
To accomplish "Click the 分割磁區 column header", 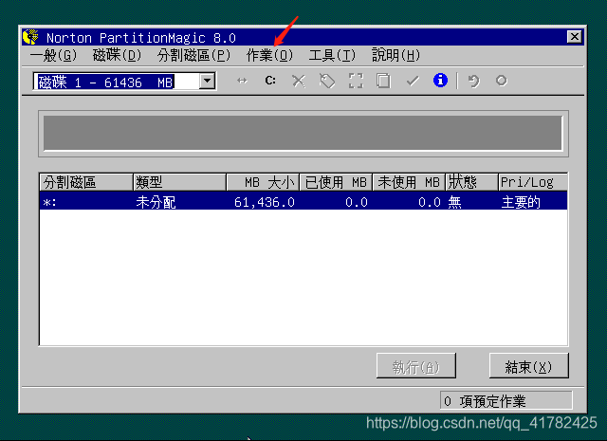I will (86, 182).
